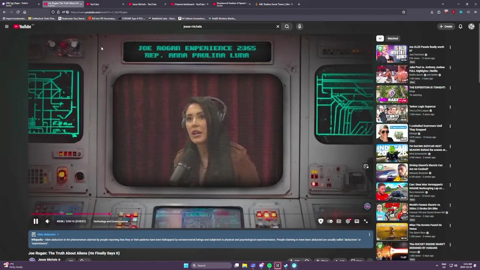Open video settings gear
This screenshot has width=480, height=270.
point(348,221)
